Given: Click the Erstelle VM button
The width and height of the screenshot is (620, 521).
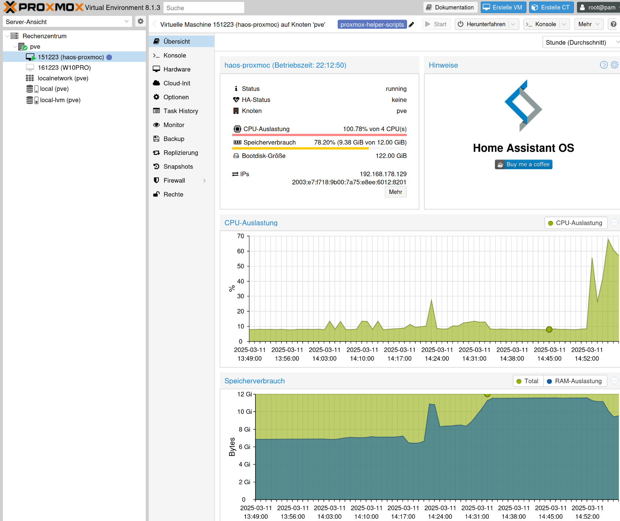Looking at the screenshot, I should 503,7.
